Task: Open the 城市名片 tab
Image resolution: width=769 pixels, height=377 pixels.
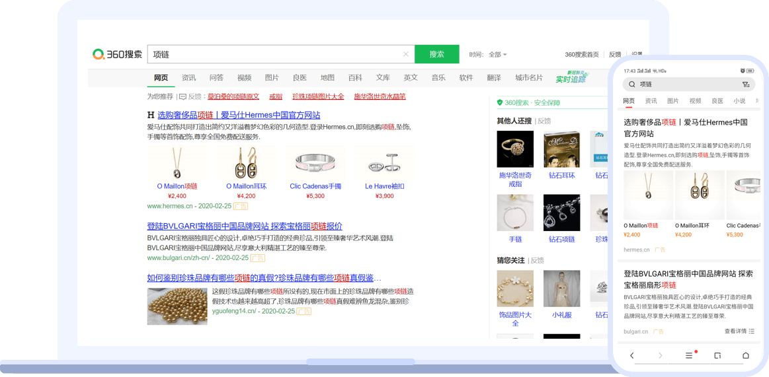Action: pyautogui.click(x=529, y=77)
